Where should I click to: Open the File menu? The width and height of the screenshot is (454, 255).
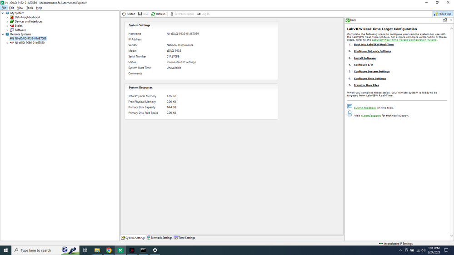point(4,8)
